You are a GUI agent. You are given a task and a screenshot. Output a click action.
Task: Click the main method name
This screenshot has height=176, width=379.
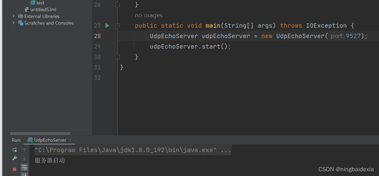pyautogui.click(x=213, y=26)
